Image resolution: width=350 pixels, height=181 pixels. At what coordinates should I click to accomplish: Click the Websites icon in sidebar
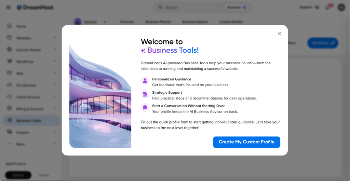[9, 38]
